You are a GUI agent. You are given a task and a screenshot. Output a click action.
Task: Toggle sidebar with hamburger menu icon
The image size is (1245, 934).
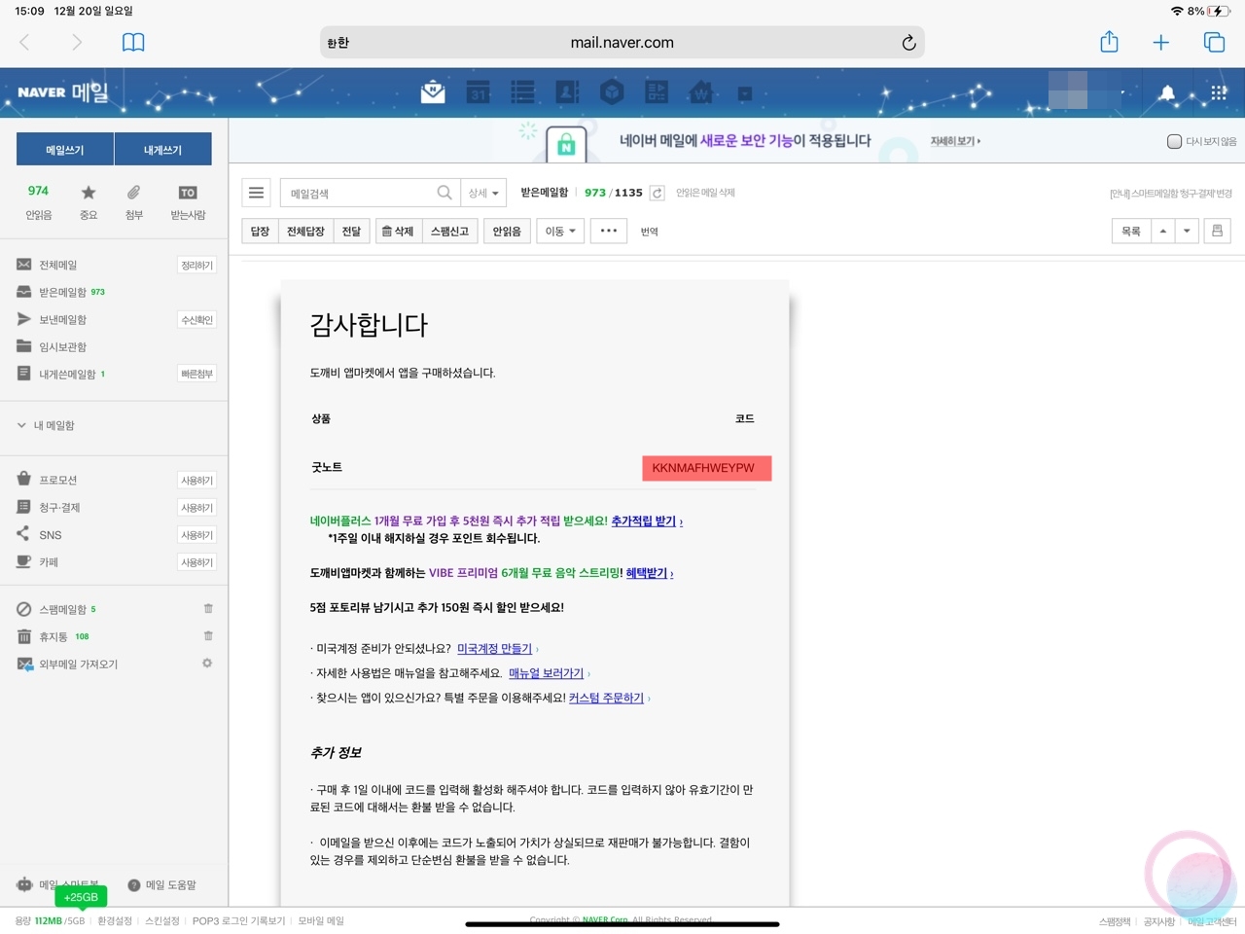point(256,193)
